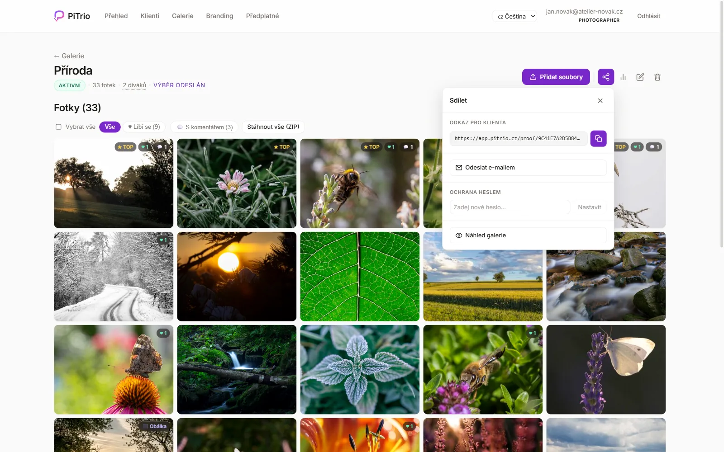
Task: Open the rocky stream photo
Action: point(606,286)
